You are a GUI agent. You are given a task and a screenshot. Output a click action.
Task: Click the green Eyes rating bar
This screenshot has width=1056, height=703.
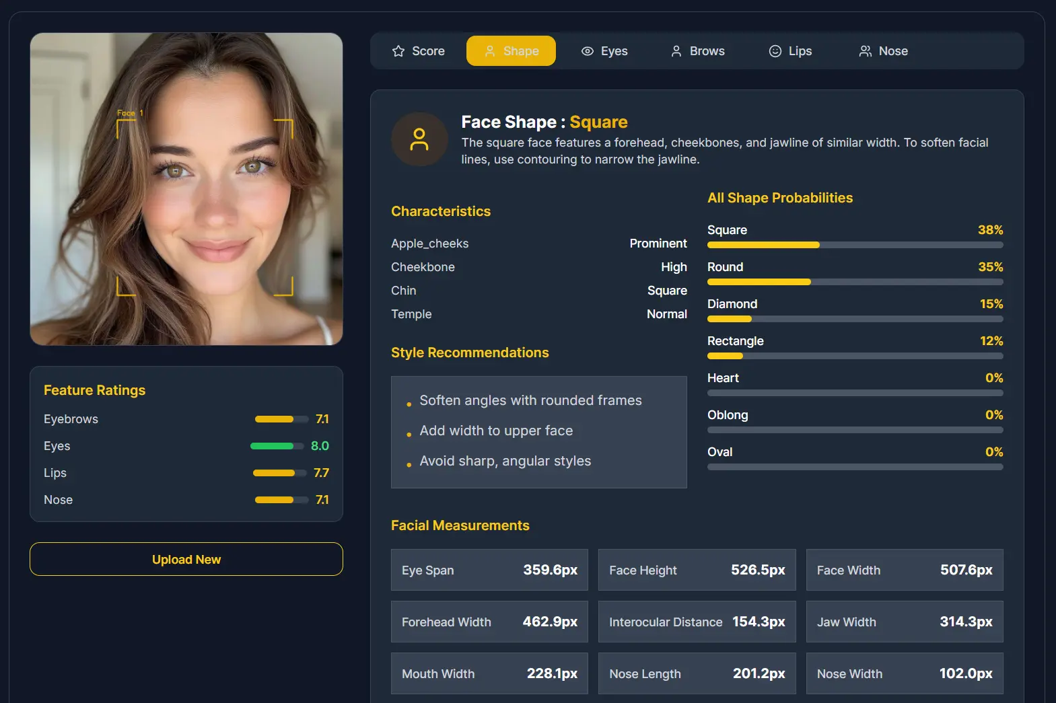[277, 446]
